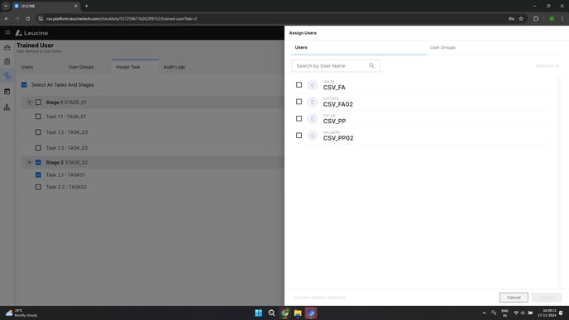Click the avatar icon for CSV_FA02
Screen dimensions: 569x320
click(313, 102)
